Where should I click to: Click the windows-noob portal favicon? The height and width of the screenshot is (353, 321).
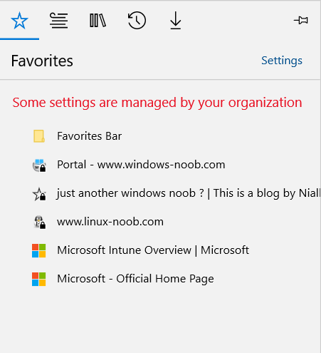39,165
